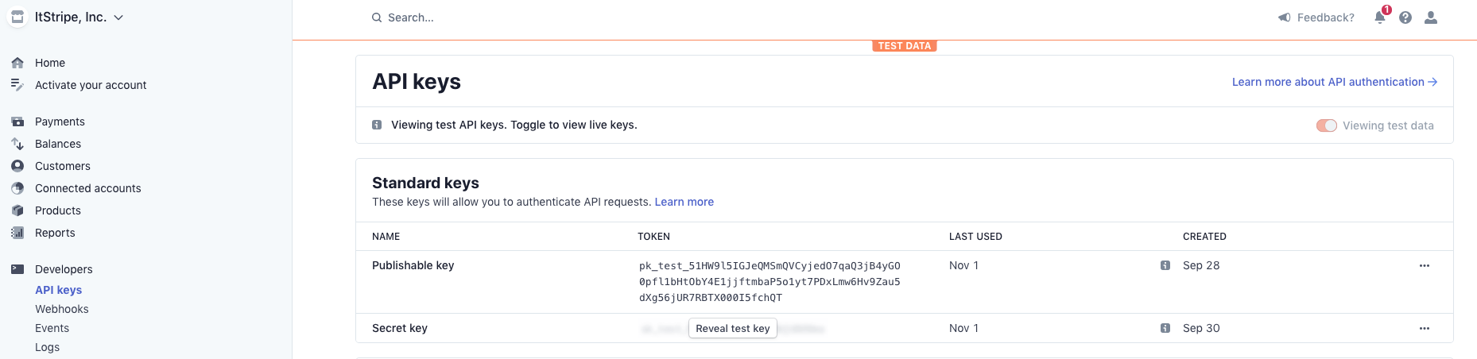This screenshot has width=1477, height=359.
Task: Select Events under Developers
Action: click(52, 328)
